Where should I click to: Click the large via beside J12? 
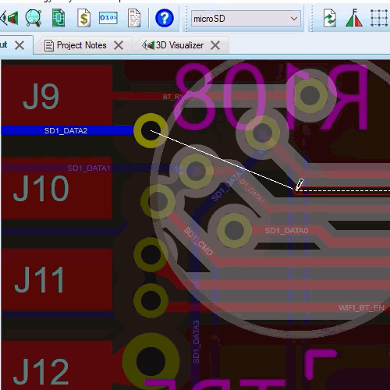(x=151, y=361)
